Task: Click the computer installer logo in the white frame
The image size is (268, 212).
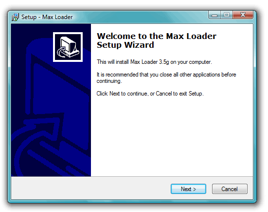Action: click(68, 47)
